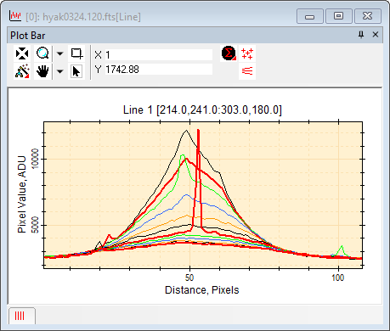Viewport: 390px width, 331px height.
Task: Close the Plot Bar panel
Action: point(376,35)
